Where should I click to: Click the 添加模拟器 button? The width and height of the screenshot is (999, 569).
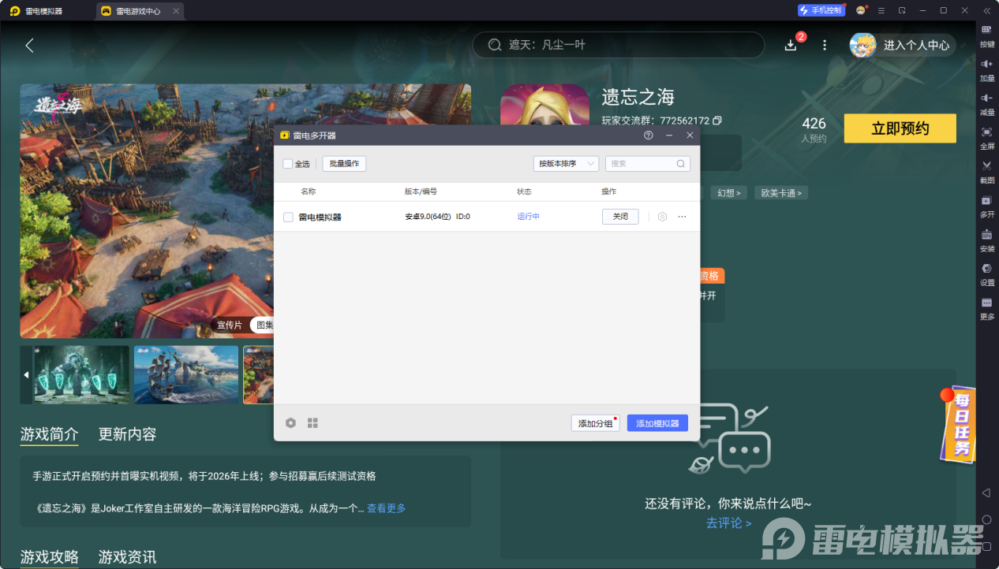[658, 423]
